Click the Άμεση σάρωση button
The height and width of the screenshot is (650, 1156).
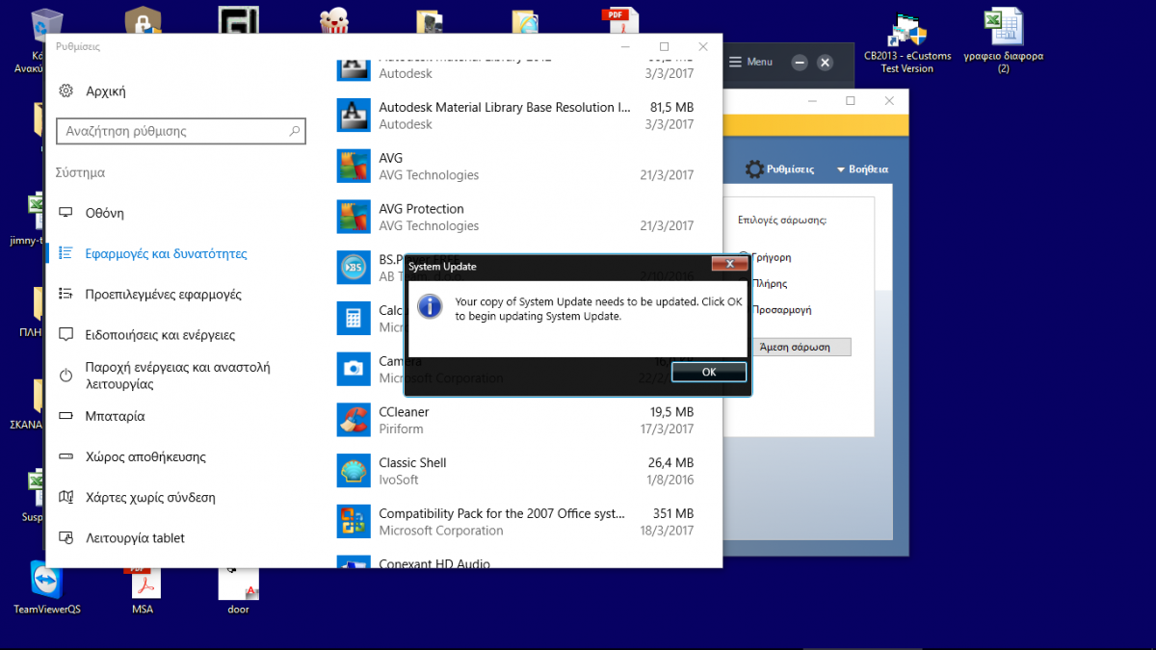click(795, 347)
